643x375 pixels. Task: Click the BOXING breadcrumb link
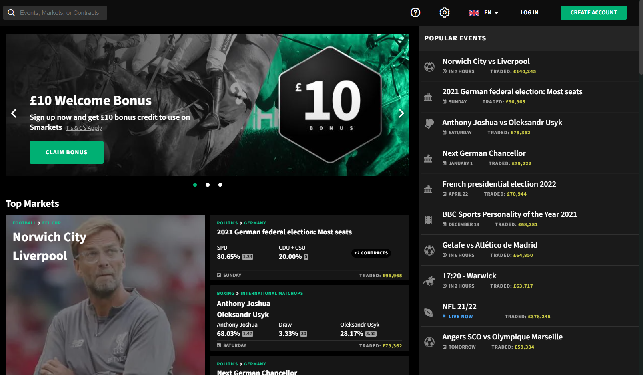[x=226, y=294]
